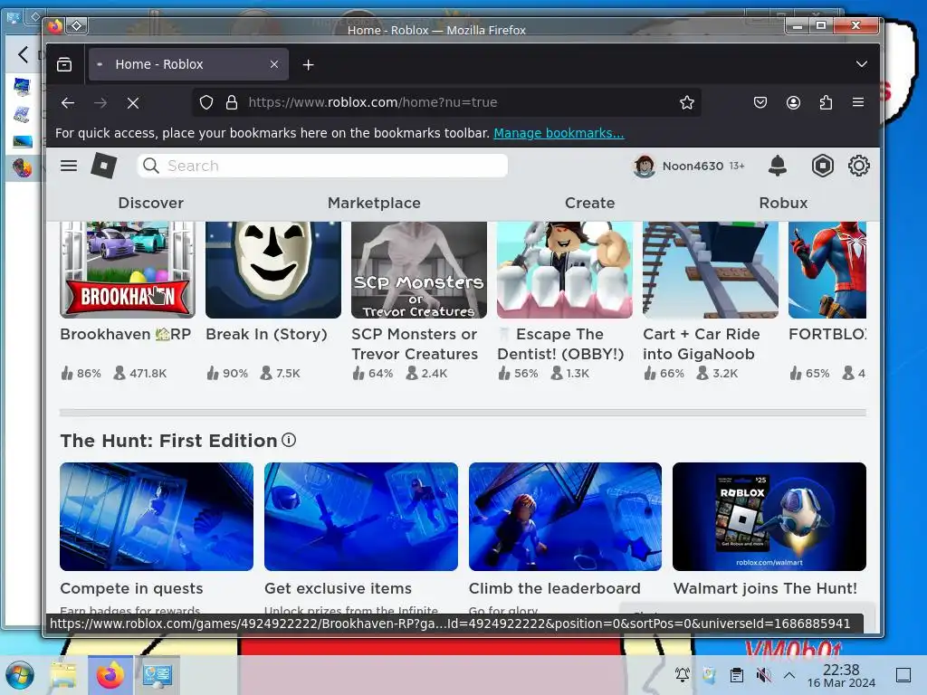This screenshot has height=695, width=927.
Task: Open Cart + Car Ride into GigaNoob title
Action: 702,344
